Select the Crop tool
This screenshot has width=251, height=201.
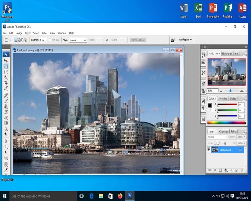click(6, 83)
